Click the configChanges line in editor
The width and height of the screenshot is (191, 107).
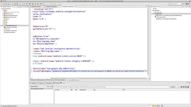pos(90,71)
